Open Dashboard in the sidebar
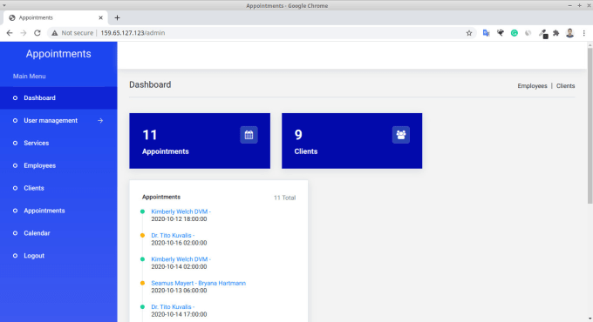593x322 pixels. coord(58,97)
